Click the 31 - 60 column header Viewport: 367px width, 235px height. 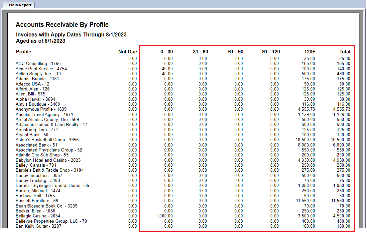pyautogui.click(x=200, y=52)
